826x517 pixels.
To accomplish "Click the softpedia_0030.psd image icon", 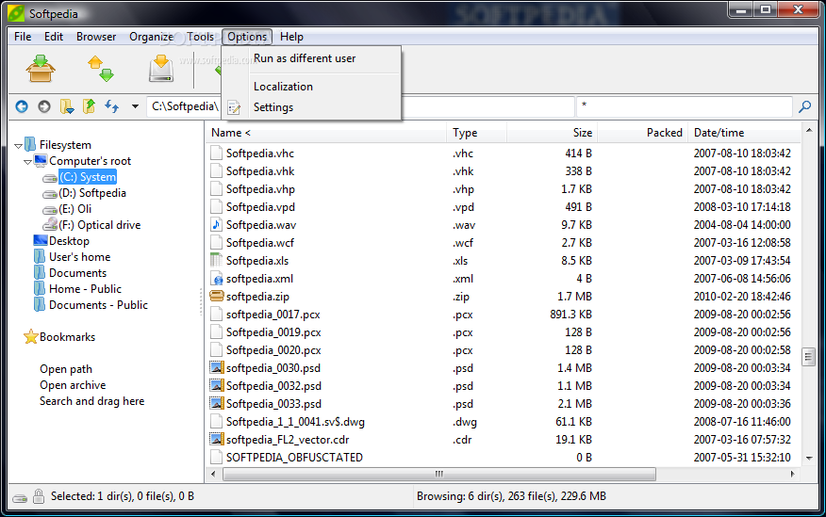I will pyautogui.click(x=217, y=367).
